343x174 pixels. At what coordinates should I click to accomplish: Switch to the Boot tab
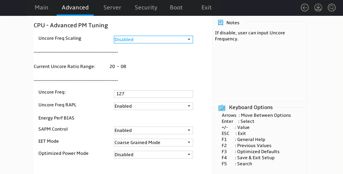(x=176, y=8)
